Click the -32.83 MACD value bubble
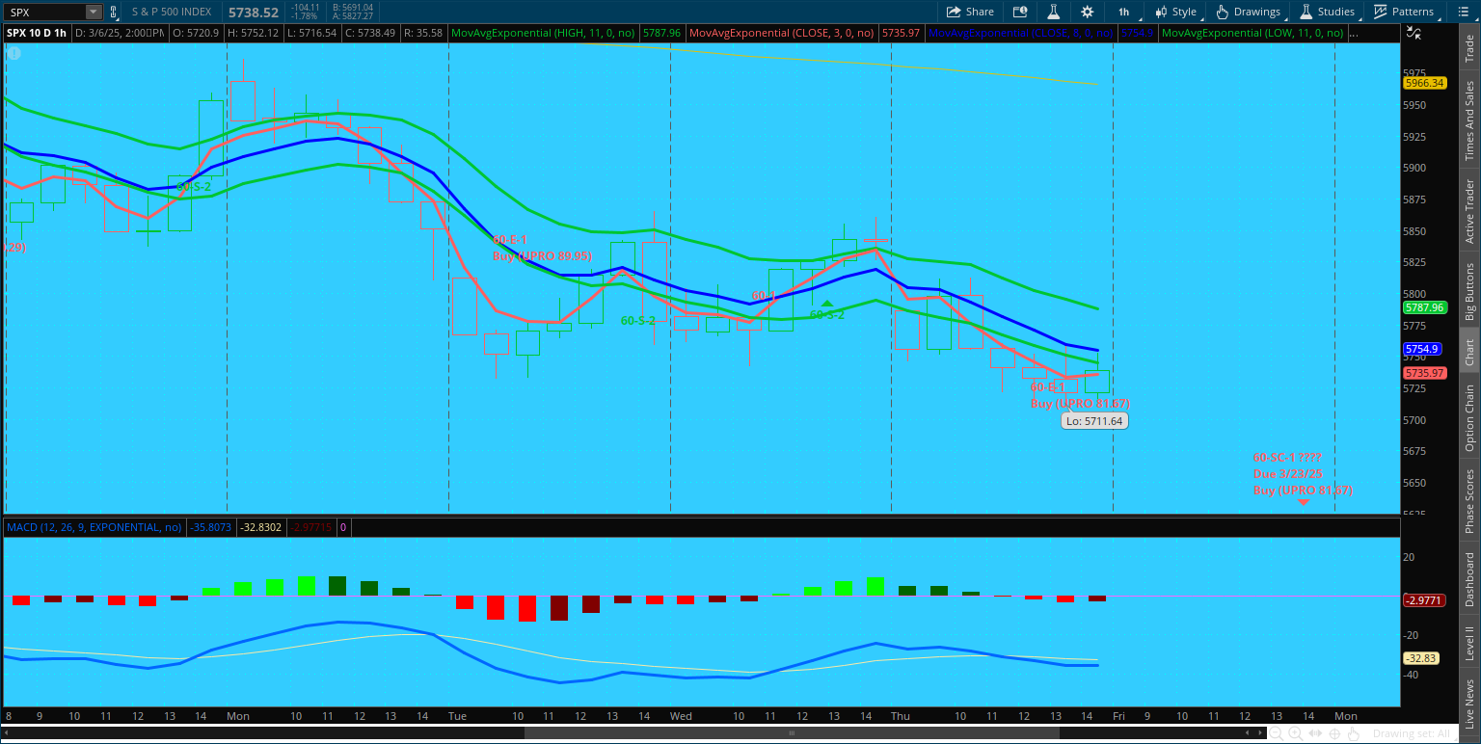The image size is (1481, 744). pos(1421,658)
